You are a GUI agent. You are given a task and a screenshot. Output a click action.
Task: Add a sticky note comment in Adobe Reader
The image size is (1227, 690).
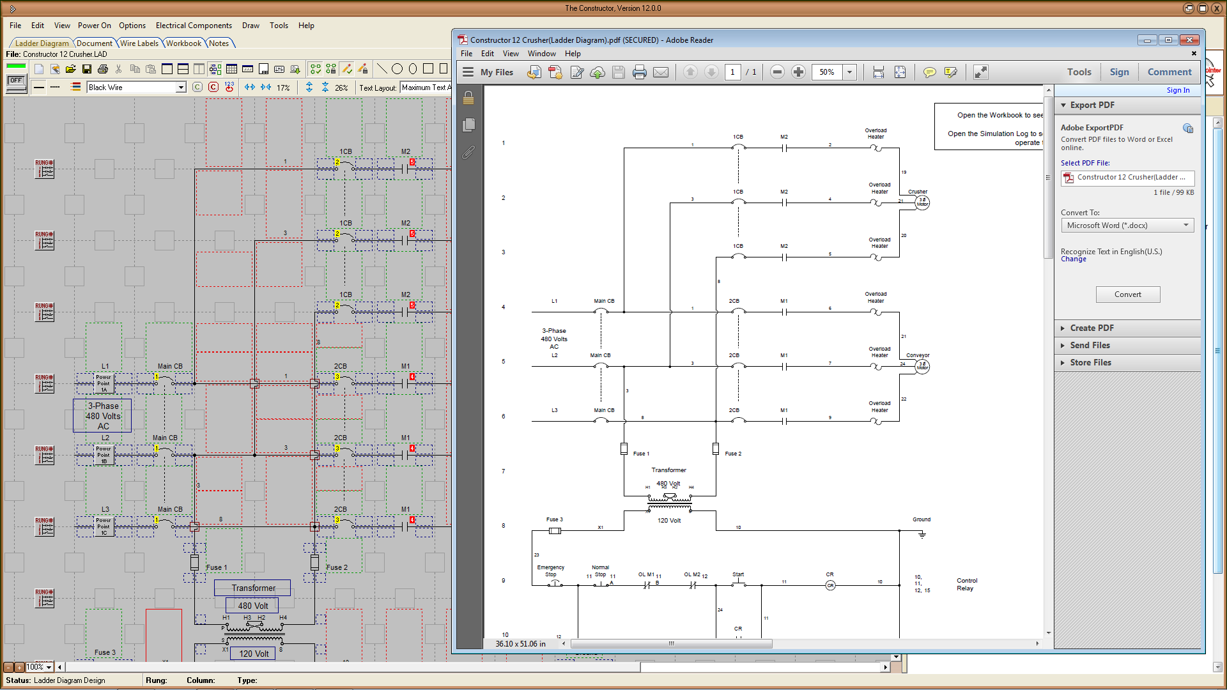(x=930, y=72)
